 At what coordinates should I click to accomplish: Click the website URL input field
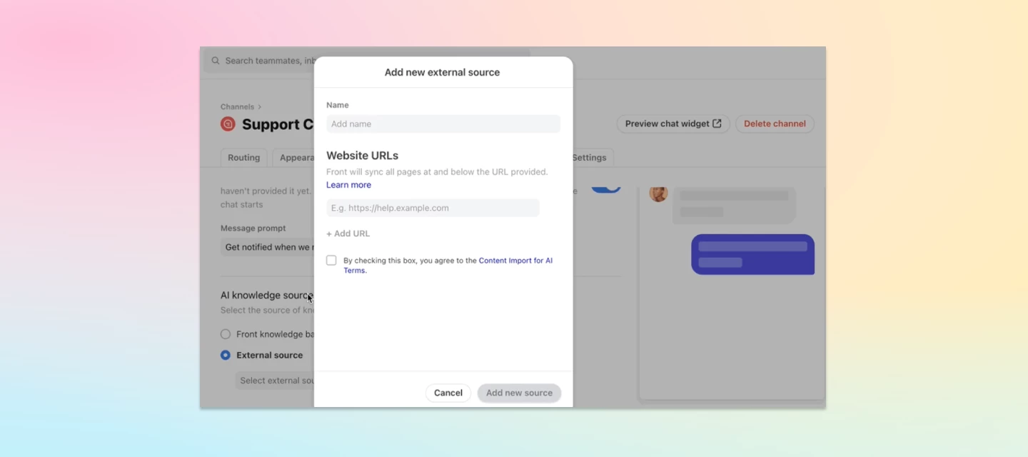point(433,208)
